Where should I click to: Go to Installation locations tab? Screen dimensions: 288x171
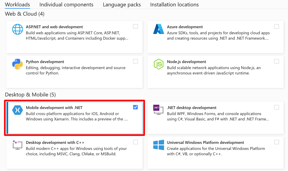(174, 5)
